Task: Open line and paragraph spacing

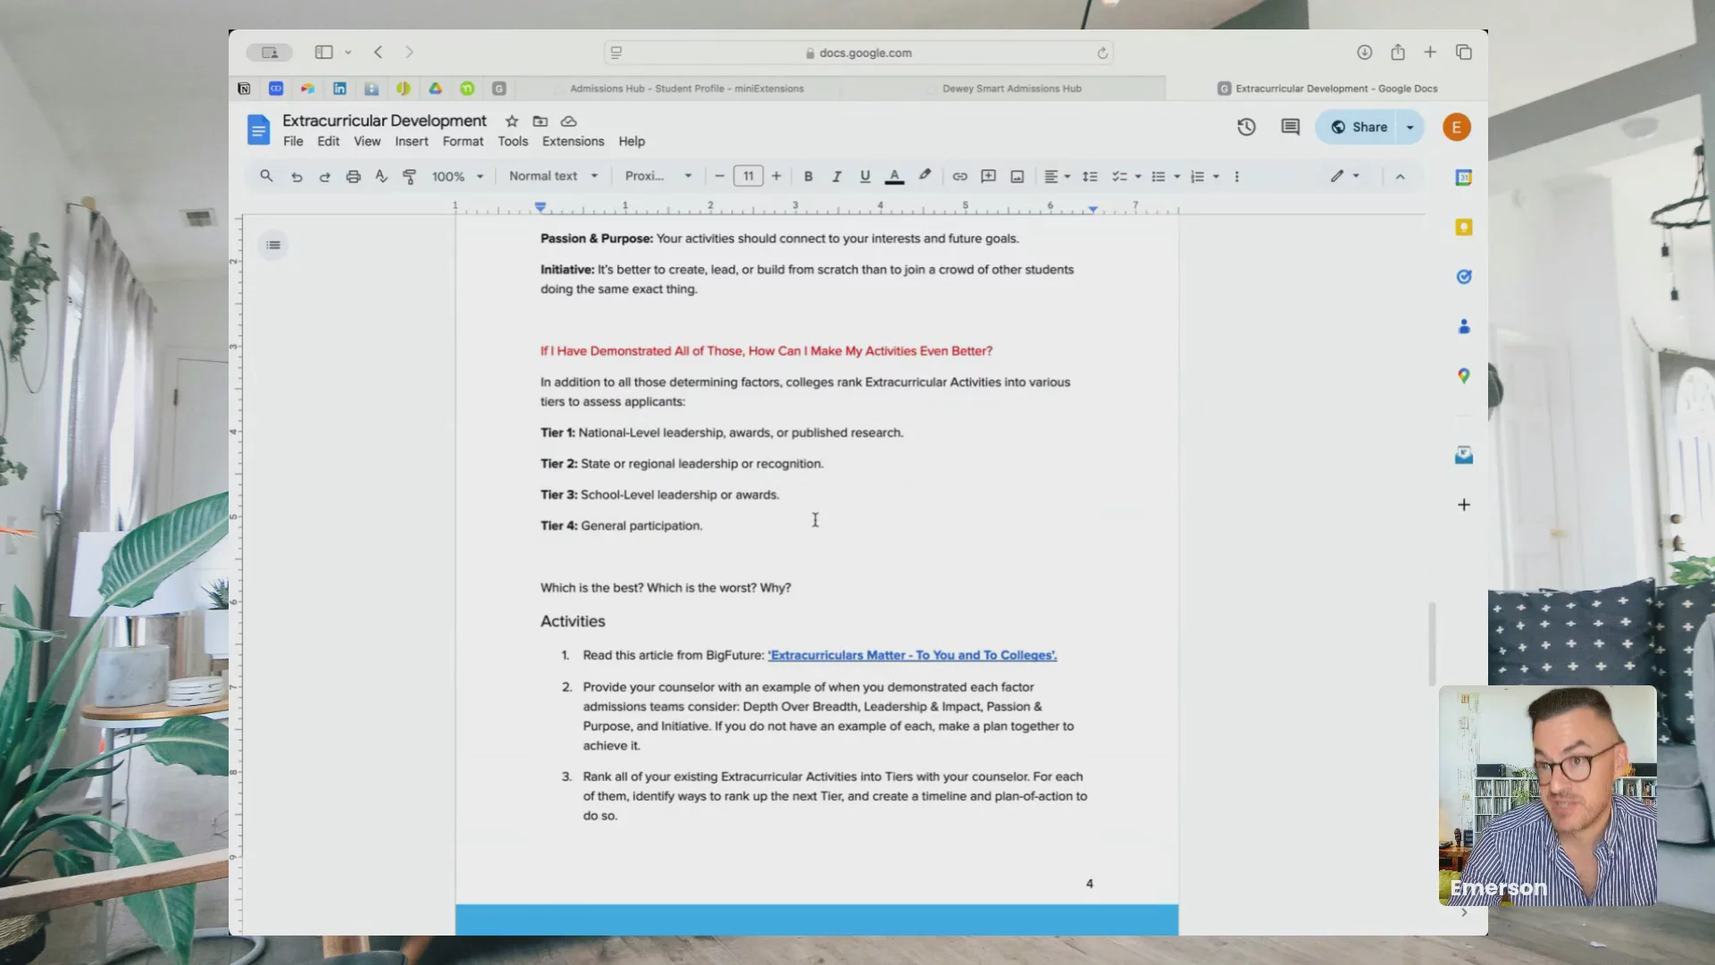Action: click(x=1090, y=177)
